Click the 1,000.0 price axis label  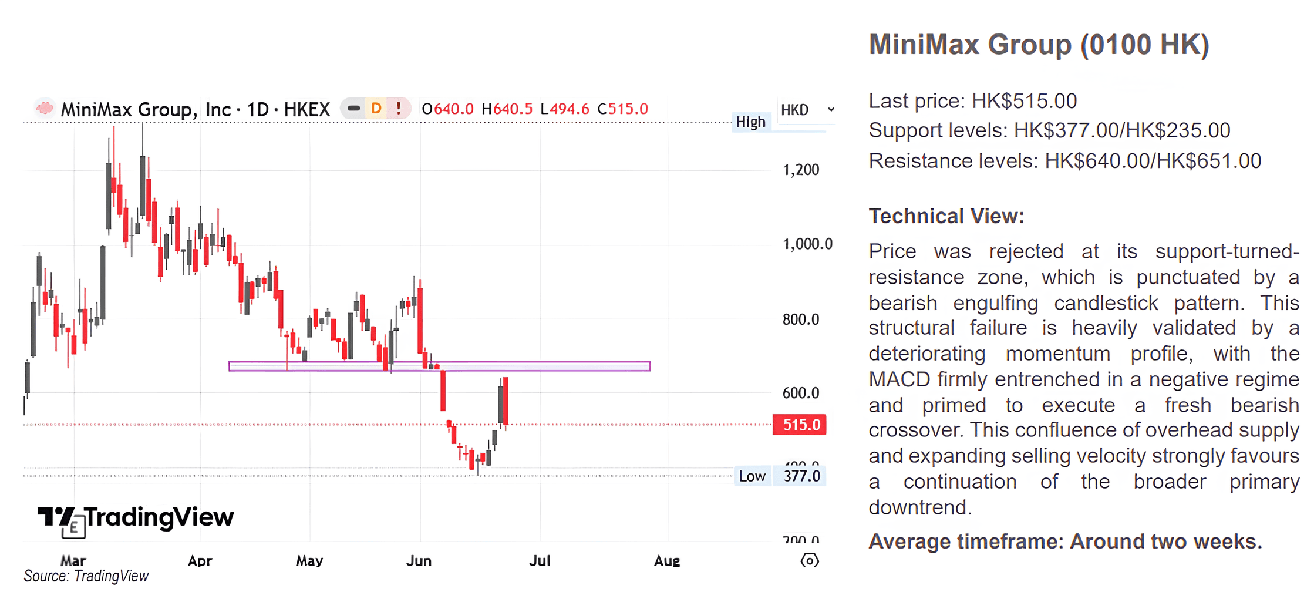pos(807,244)
